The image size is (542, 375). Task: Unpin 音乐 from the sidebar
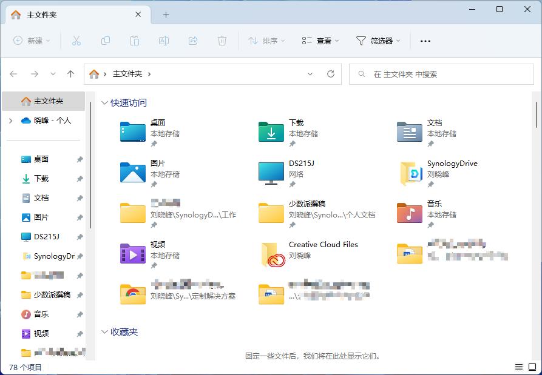[x=80, y=314]
